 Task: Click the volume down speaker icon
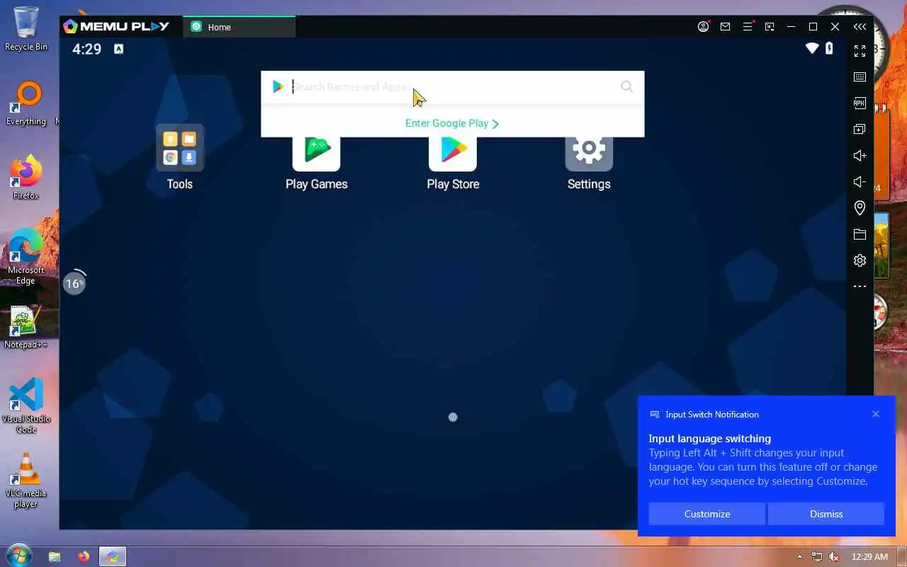pyautogui.click(x=860, y=181)
